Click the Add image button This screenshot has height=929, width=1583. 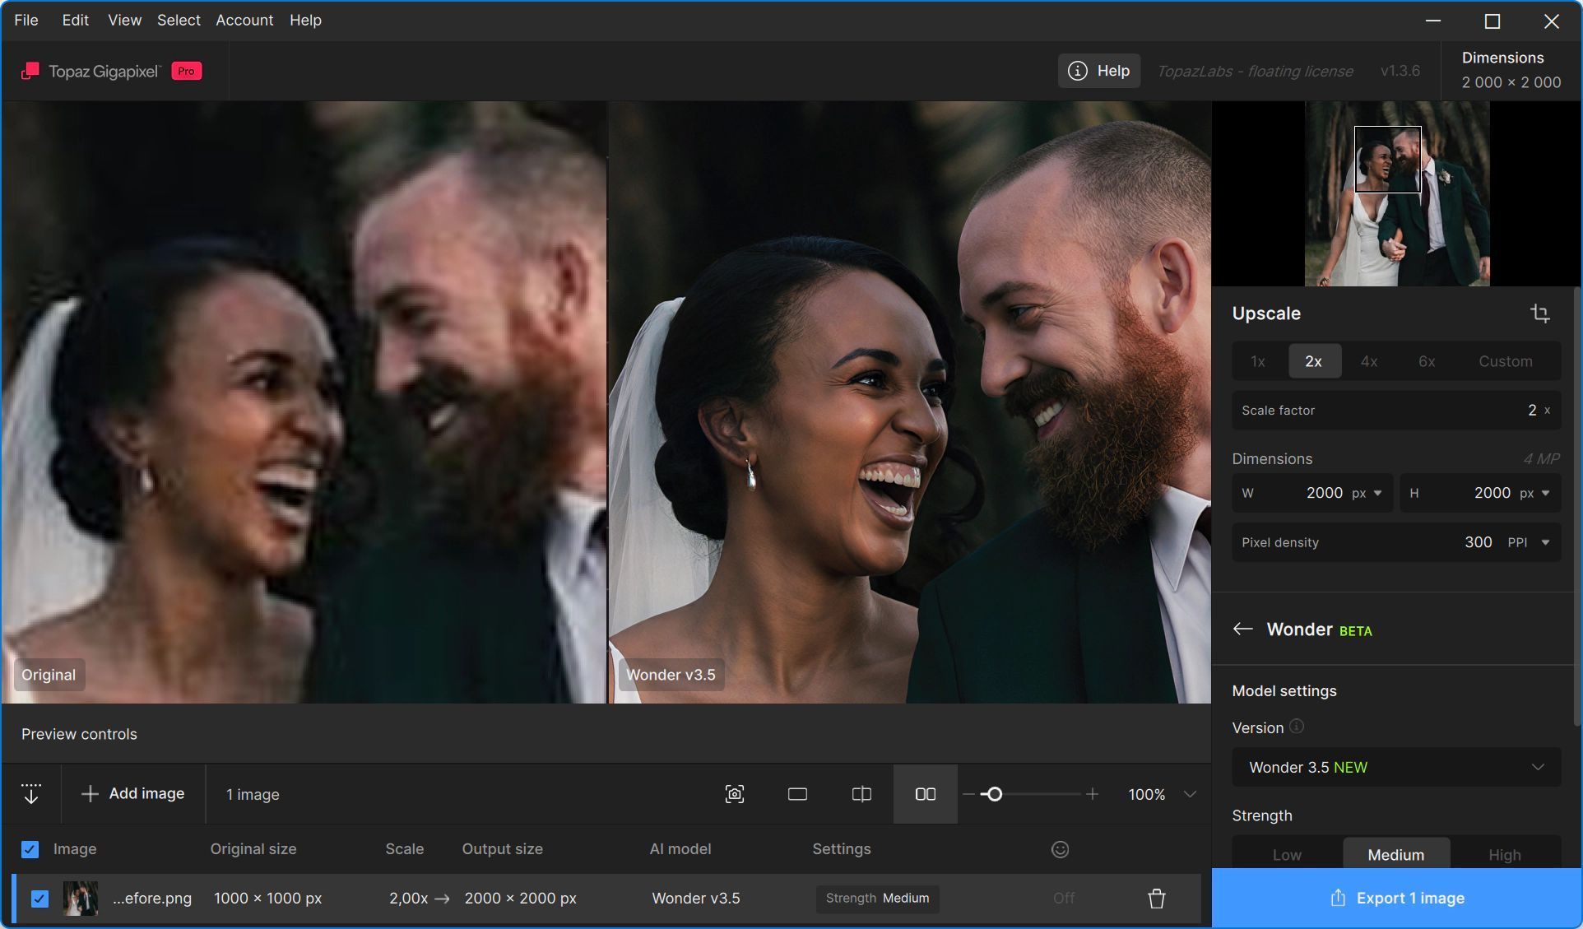point(133,794)
